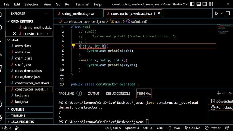
Task: Open the File menu
Action: click(7, 4)
